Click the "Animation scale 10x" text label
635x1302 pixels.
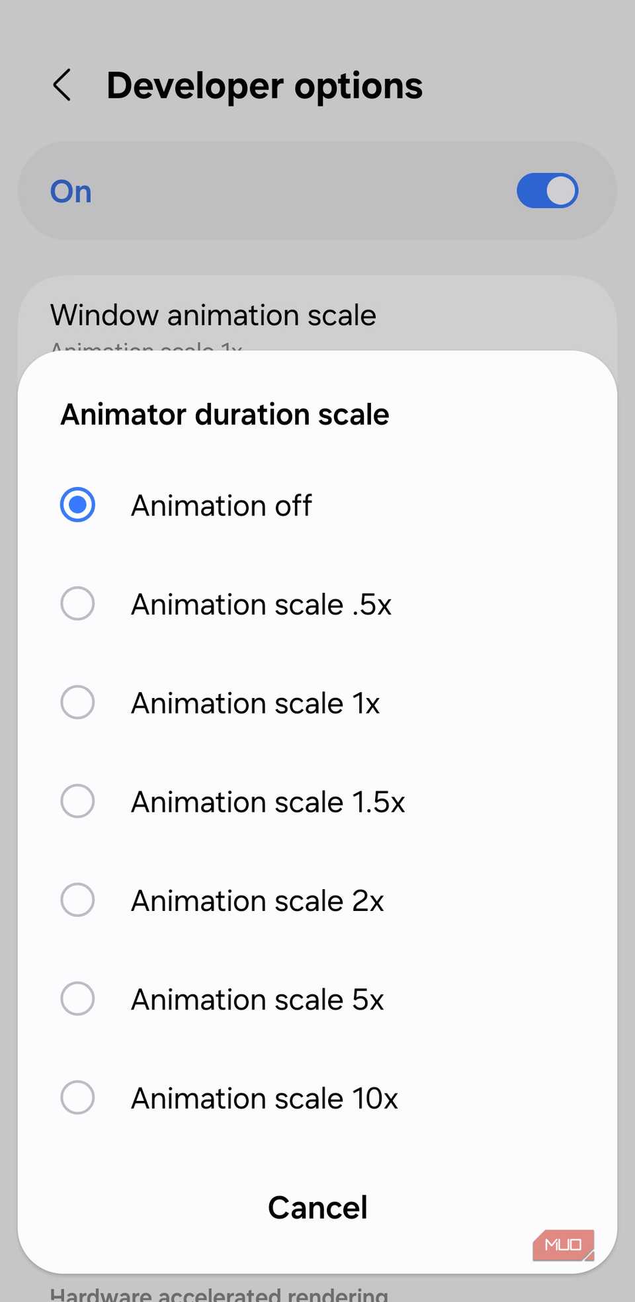pyautogui.click(x=265, y=1098)
